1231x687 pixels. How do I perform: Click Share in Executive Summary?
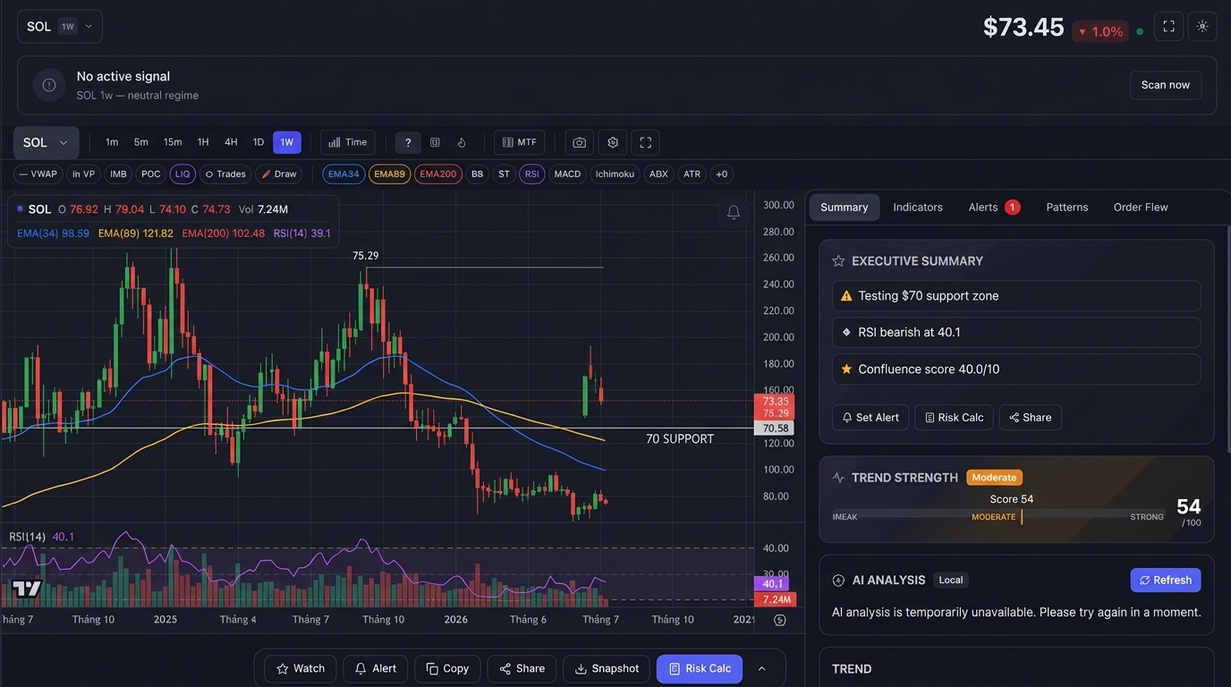[x=1031, y=418]
